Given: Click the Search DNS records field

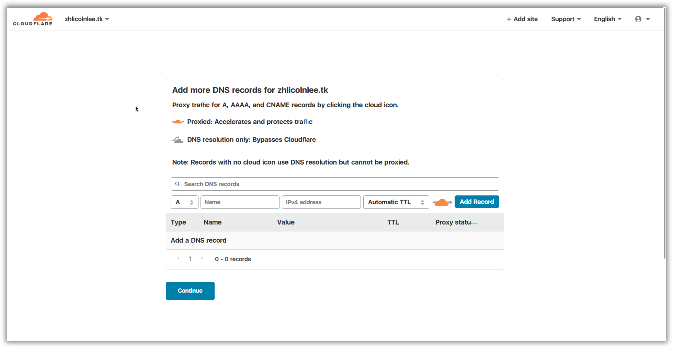Looking at the screenshot, I should click(x=335, y=184).
